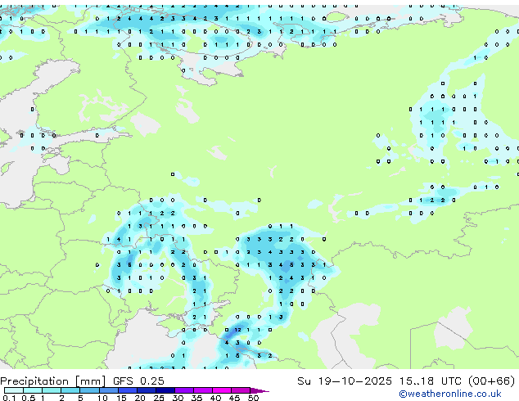
Task: Click the 35–40 mm violet legend swatch
Action: point(202,390)
